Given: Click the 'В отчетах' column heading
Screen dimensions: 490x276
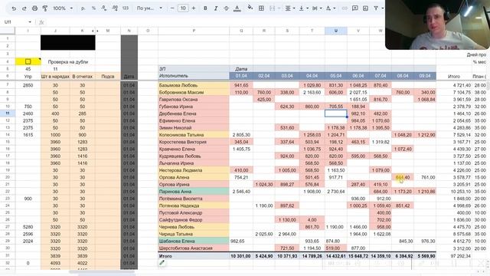Looking at the screenshot, I should click(82, 77).
